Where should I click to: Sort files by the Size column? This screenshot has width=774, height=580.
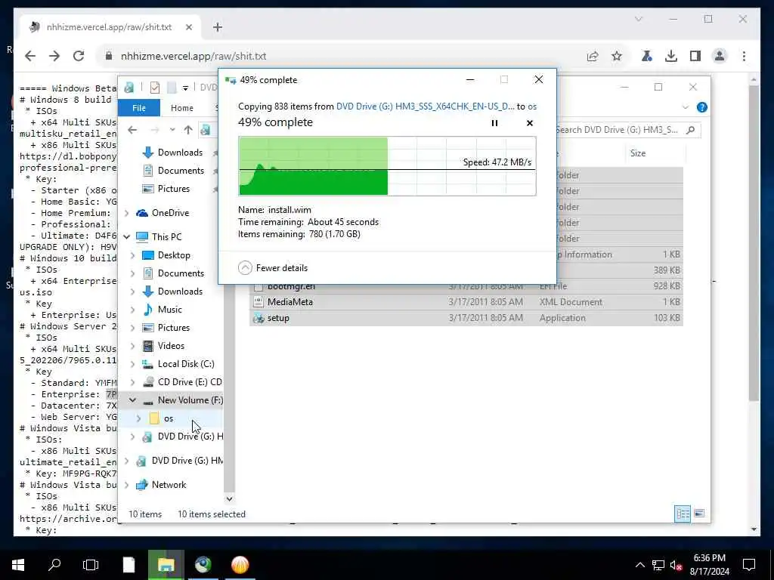(x=637, y=153)
